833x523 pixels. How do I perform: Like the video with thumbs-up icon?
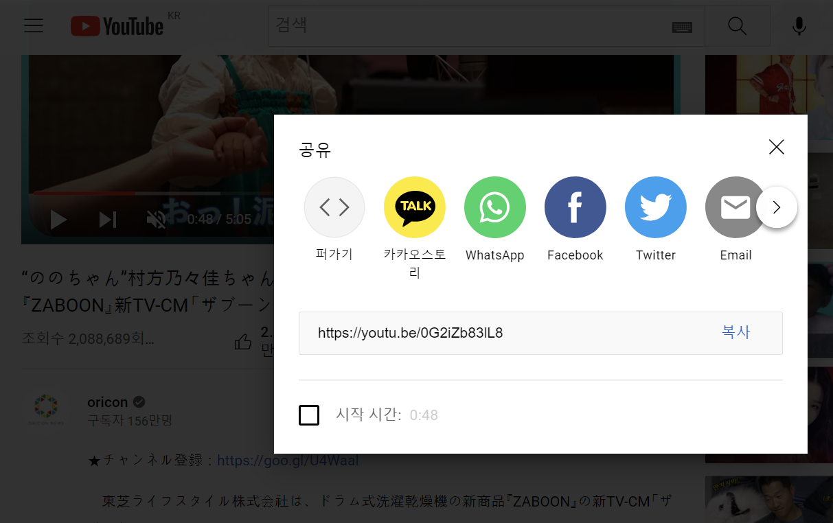(243, 341)
